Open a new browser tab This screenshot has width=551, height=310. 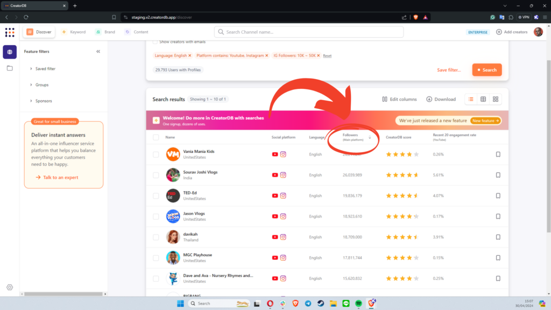click(75, 5)
